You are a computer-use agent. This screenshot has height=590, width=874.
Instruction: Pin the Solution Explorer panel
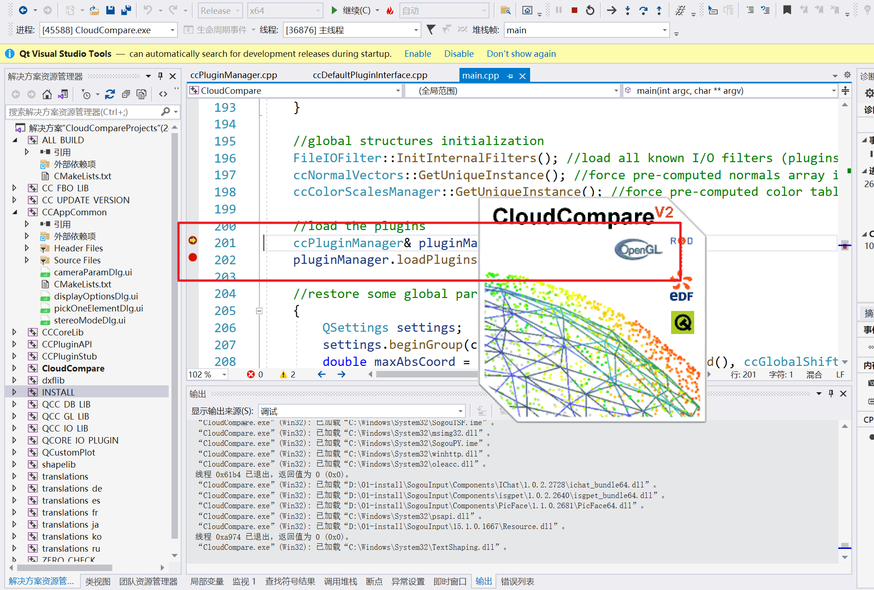point(160,76)
